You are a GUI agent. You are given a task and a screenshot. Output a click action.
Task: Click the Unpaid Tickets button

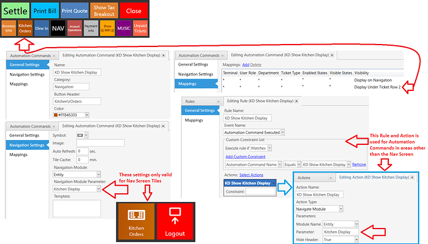(140, 28)
